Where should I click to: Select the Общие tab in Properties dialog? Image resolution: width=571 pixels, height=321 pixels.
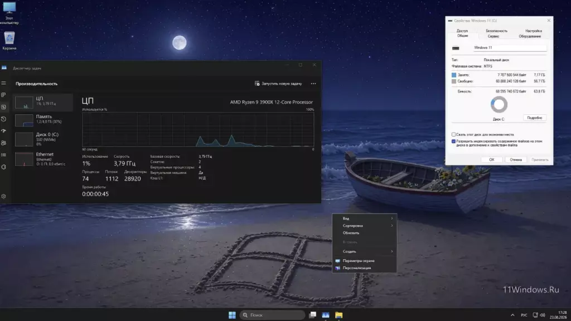click(x=462, y=36)
